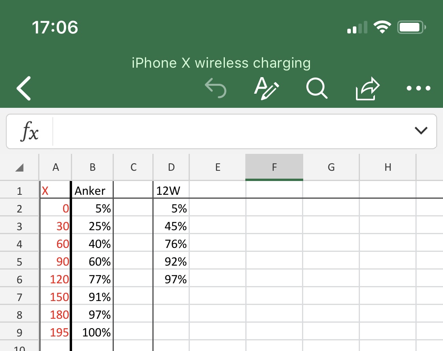Select the cell showing 100%

tap(92, 333)
